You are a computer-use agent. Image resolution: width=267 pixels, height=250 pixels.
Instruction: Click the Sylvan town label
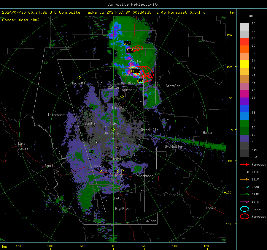(113, 88)
